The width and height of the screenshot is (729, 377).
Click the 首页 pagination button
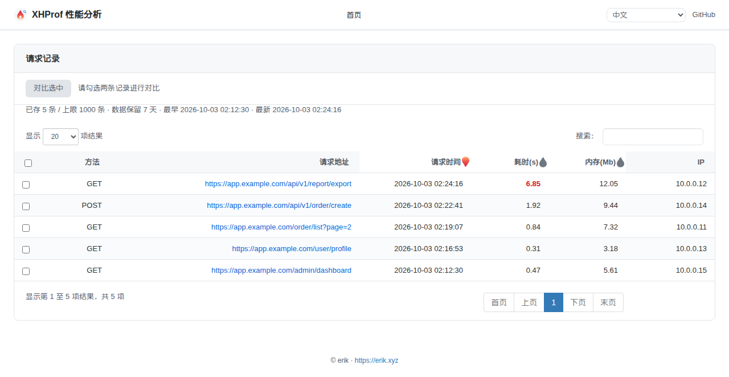tap(499, 302)
